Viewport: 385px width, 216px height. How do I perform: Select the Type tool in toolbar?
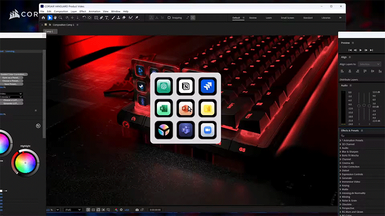click(107, 18)
